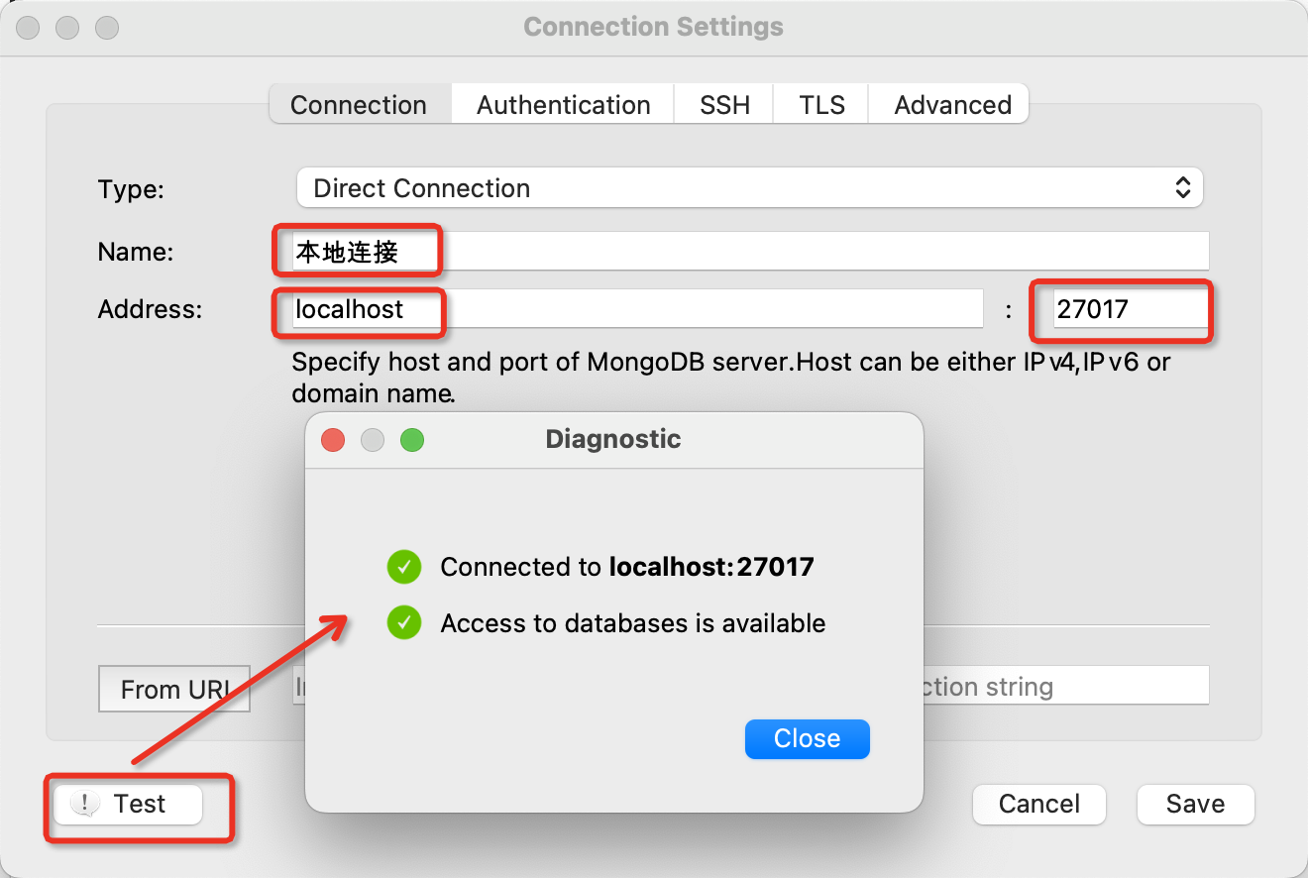Click the Type dropdown chevron arrows
This screenshot has height=878, width=1308.
pyautogui.click(x=1182, y=188)
